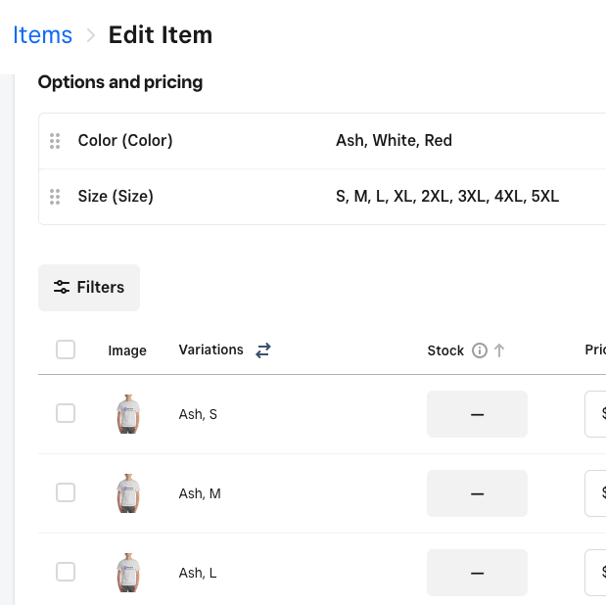Open the Ash, M t-shirt thumbnail
Viewport: 606px width, 605px height.
click(127, 493)
